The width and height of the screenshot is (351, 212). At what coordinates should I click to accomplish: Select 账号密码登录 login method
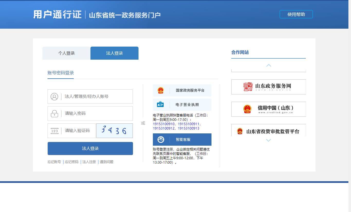[x=60, y=73]
